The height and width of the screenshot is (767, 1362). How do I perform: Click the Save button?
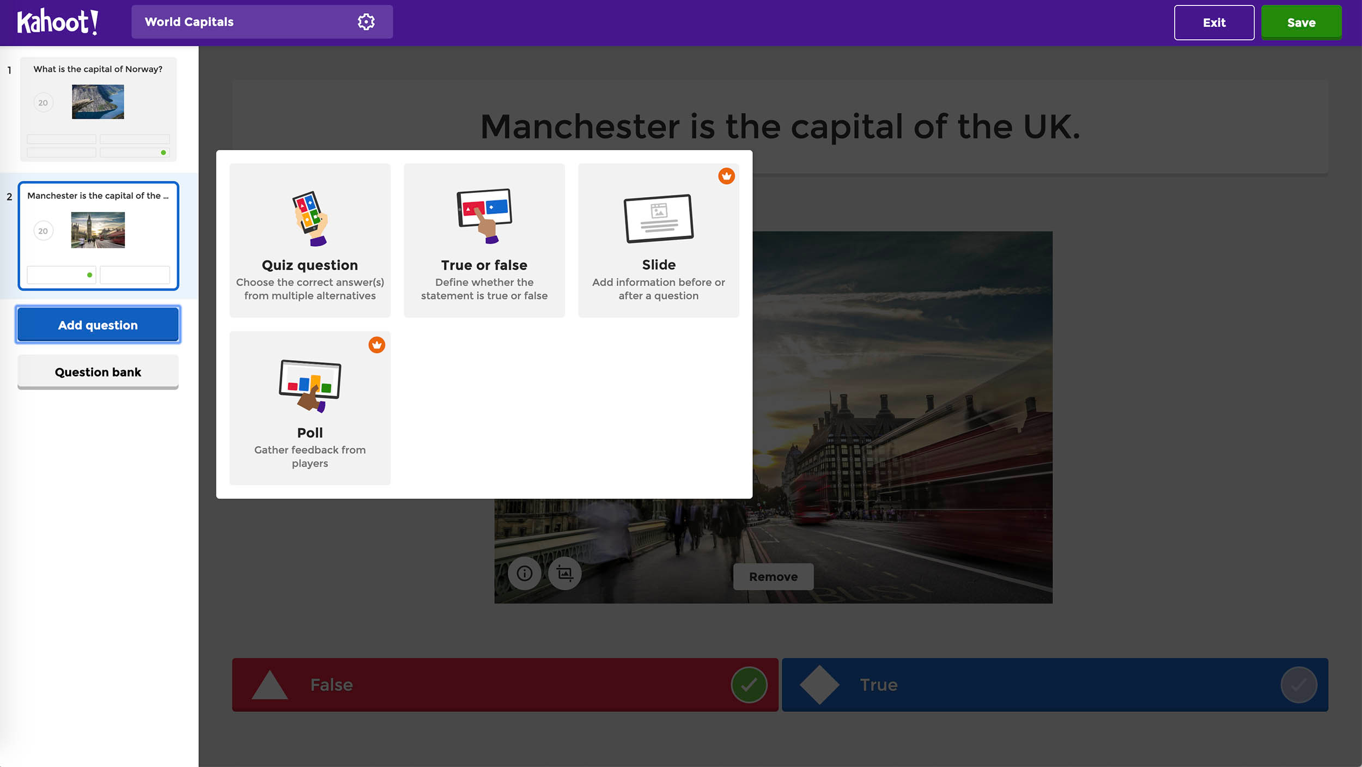(1301, 21)
